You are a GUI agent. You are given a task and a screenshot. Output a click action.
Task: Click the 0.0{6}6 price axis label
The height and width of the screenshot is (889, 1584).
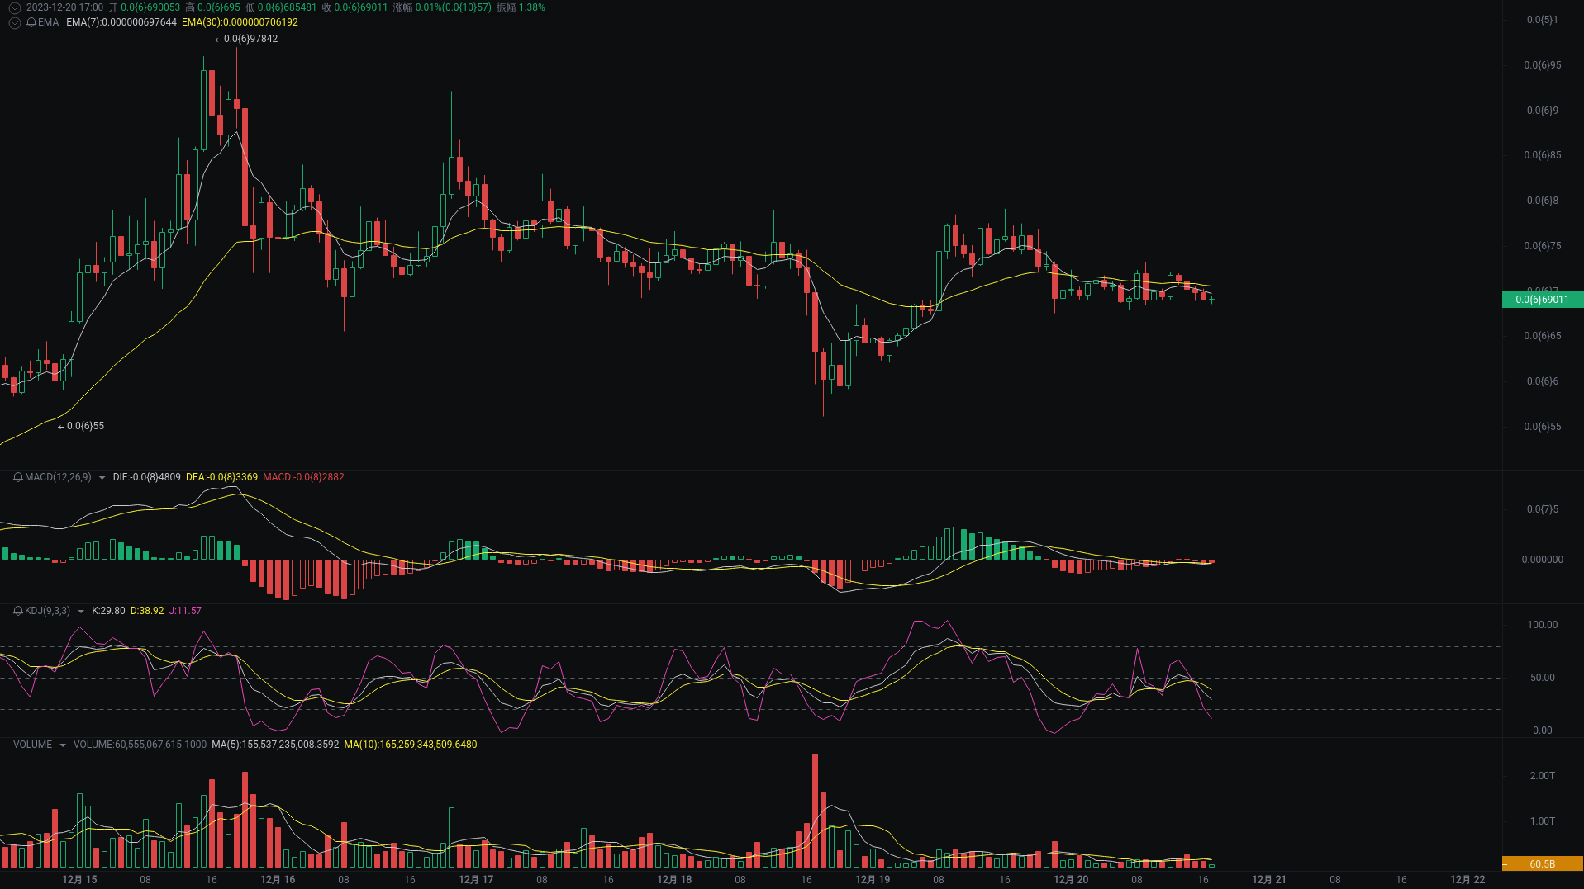click(1543, 381)
